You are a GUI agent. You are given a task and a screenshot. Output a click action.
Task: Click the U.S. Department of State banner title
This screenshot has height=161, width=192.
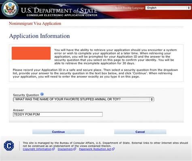pyautogui.click(x=59, y=11)
